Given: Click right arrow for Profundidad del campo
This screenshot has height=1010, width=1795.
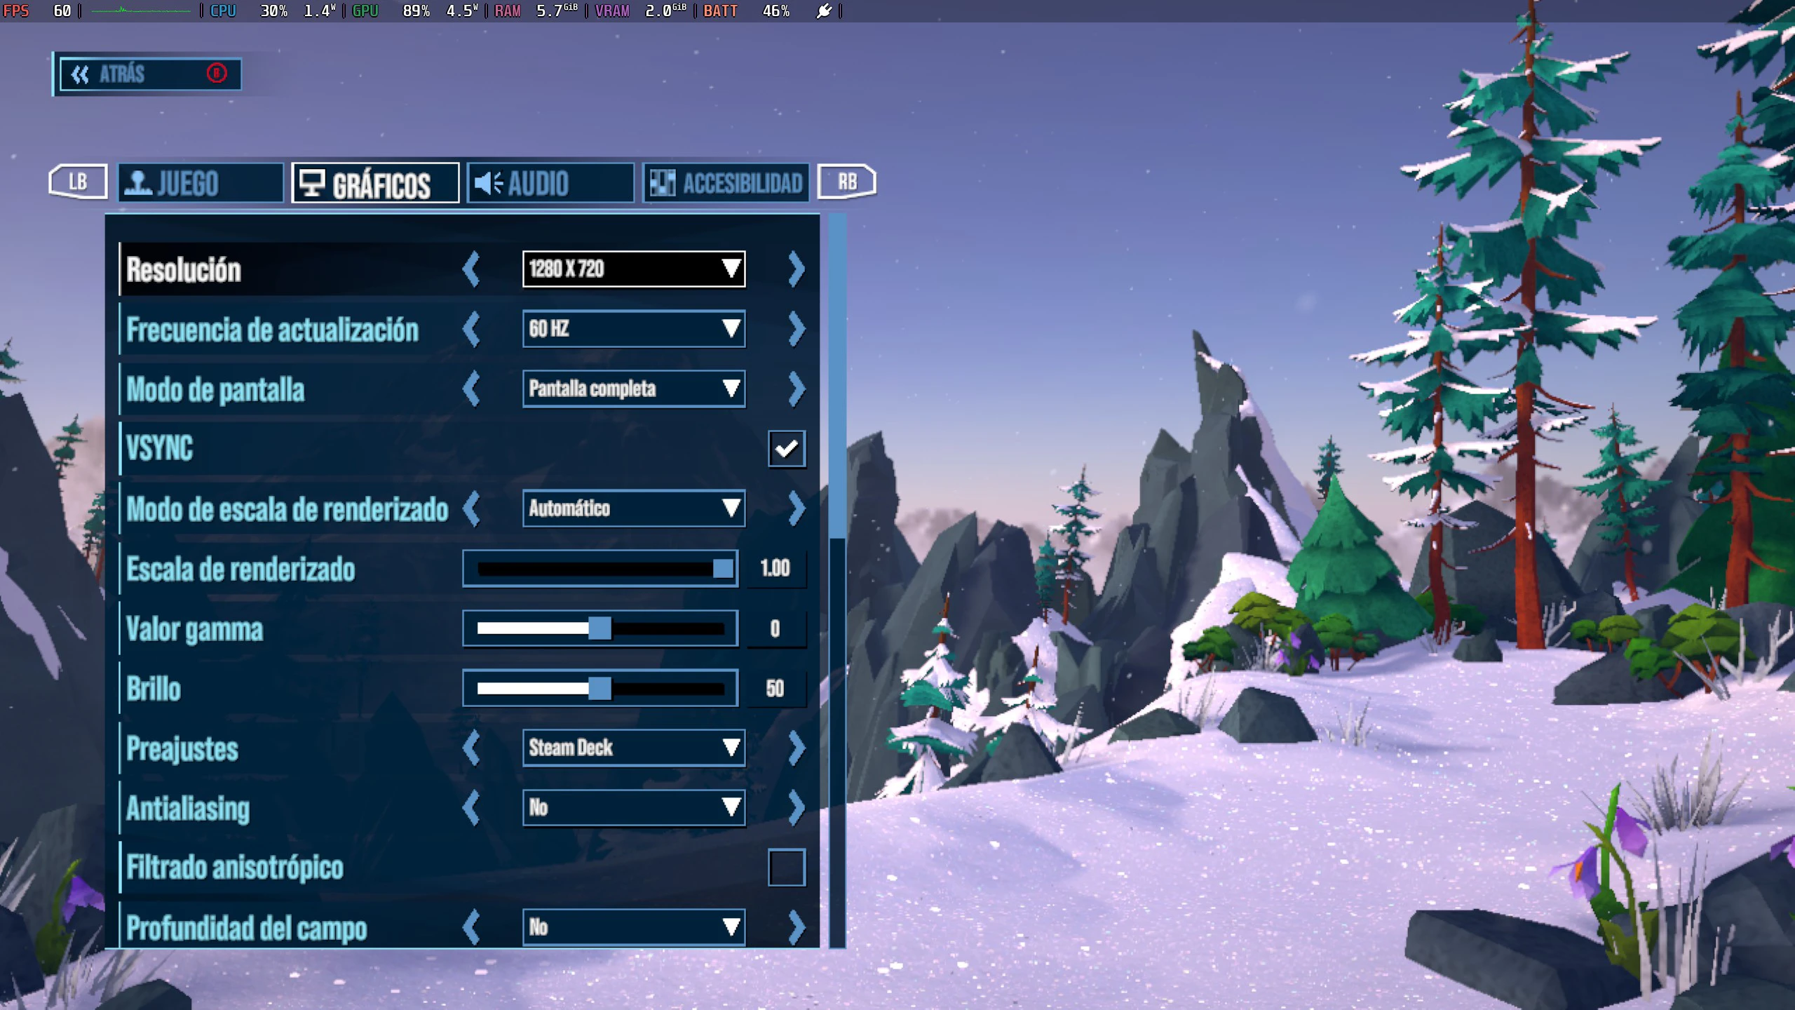Looking at the screenshot, I should (796, 927).
